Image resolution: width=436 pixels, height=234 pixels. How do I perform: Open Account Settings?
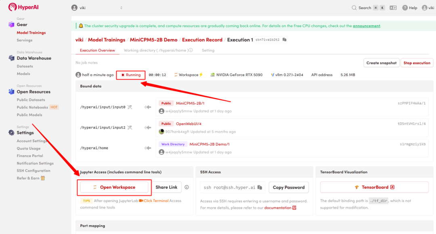click(32, 141)
